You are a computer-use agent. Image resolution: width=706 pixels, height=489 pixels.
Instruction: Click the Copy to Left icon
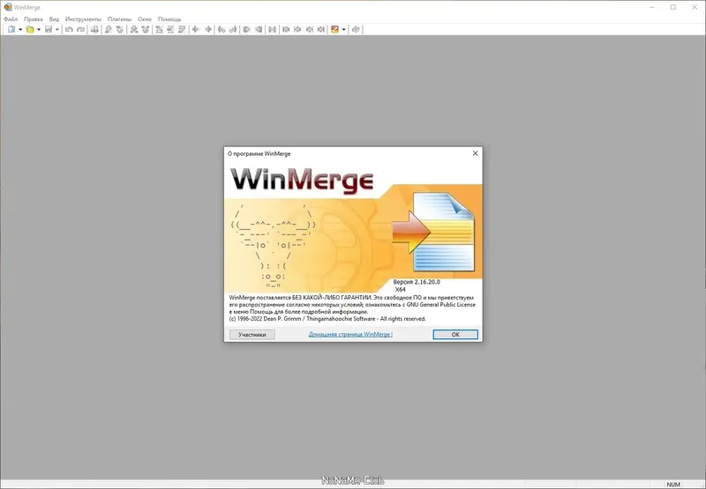[x=208, y=29]
